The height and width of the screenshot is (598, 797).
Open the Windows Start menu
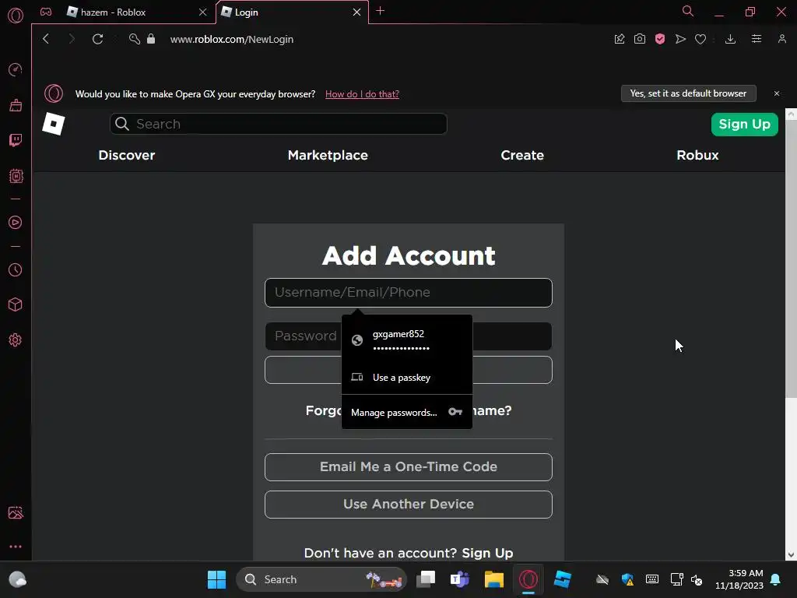(216, 579)
